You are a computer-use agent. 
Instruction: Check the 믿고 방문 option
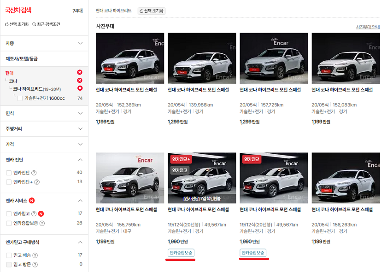pyautogui.click(x=9, y=265)
